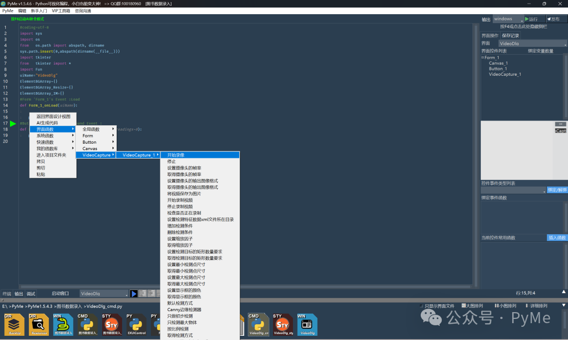568x340 pixels.
Task: Click the PyMe app icon in title bar
Action: (3, 4)
